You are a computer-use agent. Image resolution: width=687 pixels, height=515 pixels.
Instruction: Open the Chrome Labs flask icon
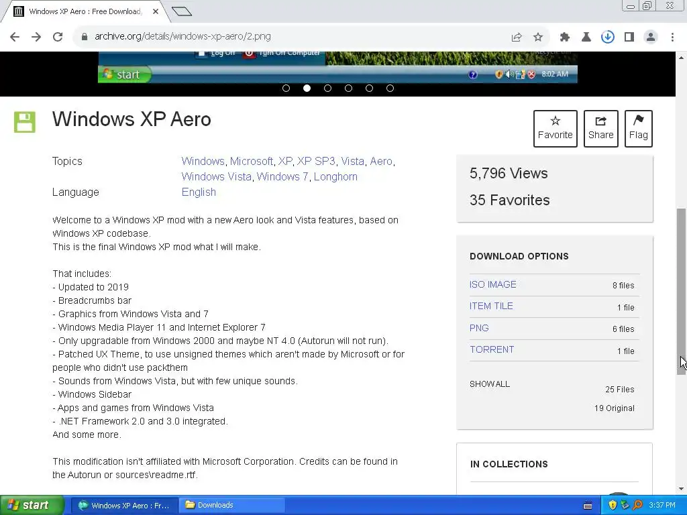pos(586,38)
